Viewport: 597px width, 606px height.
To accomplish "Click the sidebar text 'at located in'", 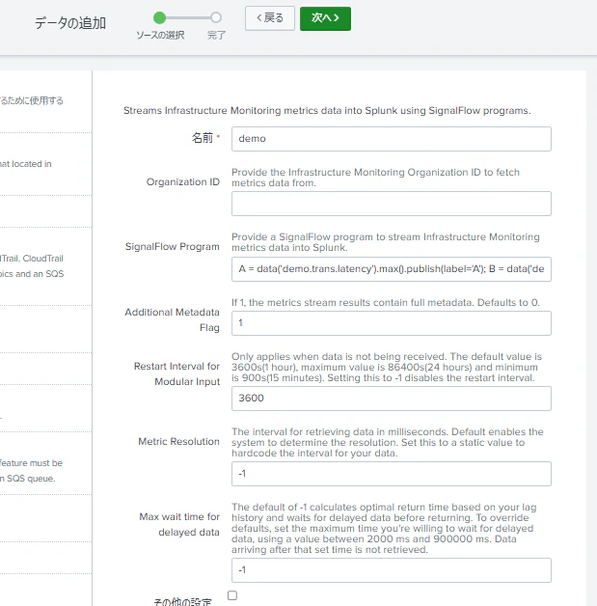I will click(25, 164).
